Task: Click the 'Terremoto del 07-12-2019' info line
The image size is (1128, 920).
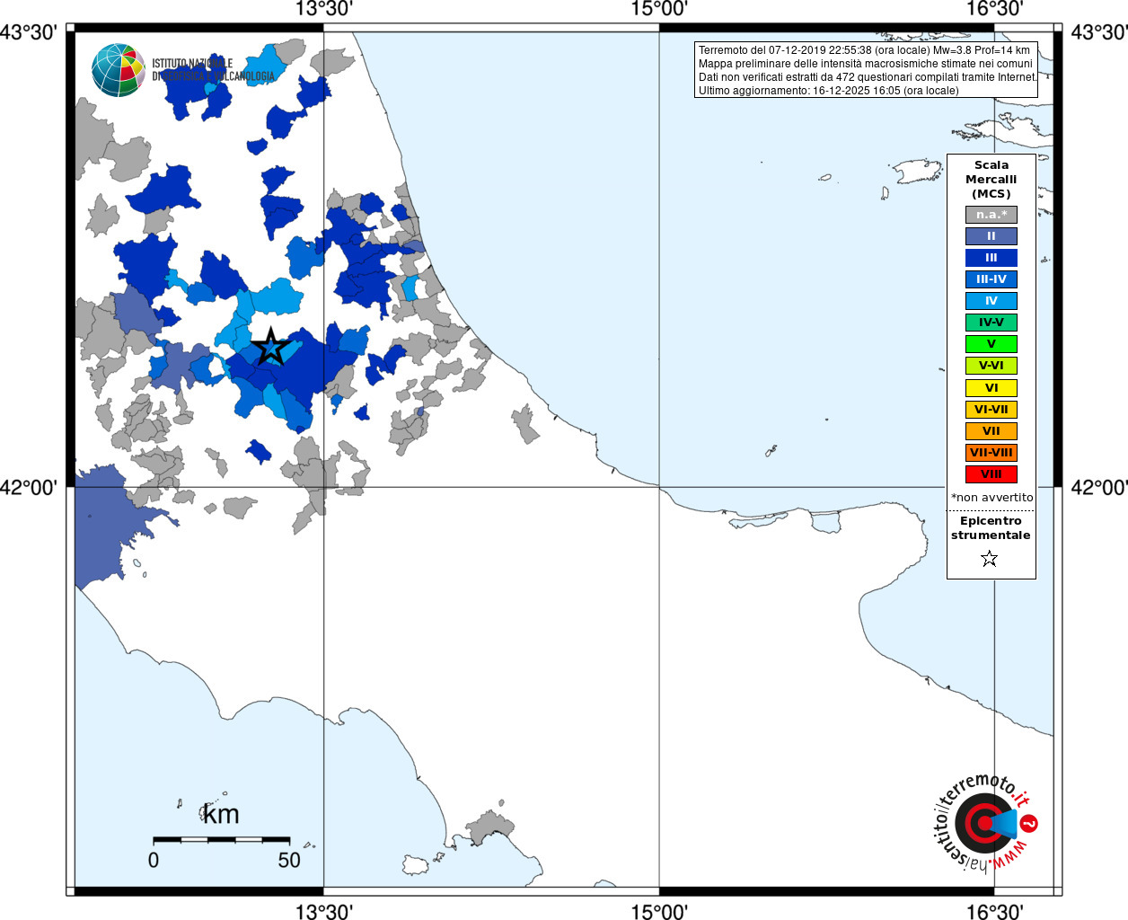Action: coord(864,50)
